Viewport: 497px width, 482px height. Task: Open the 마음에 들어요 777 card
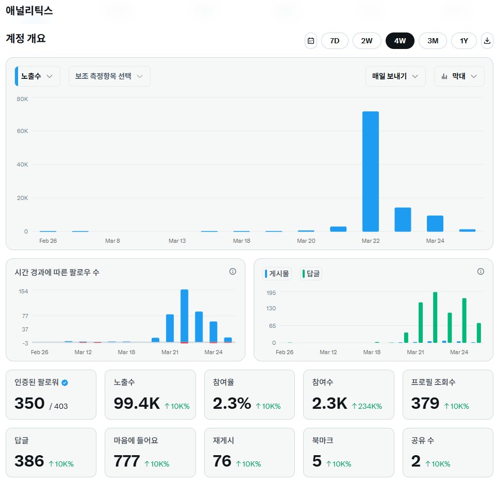pyautogui.click(x=150, y=453)
